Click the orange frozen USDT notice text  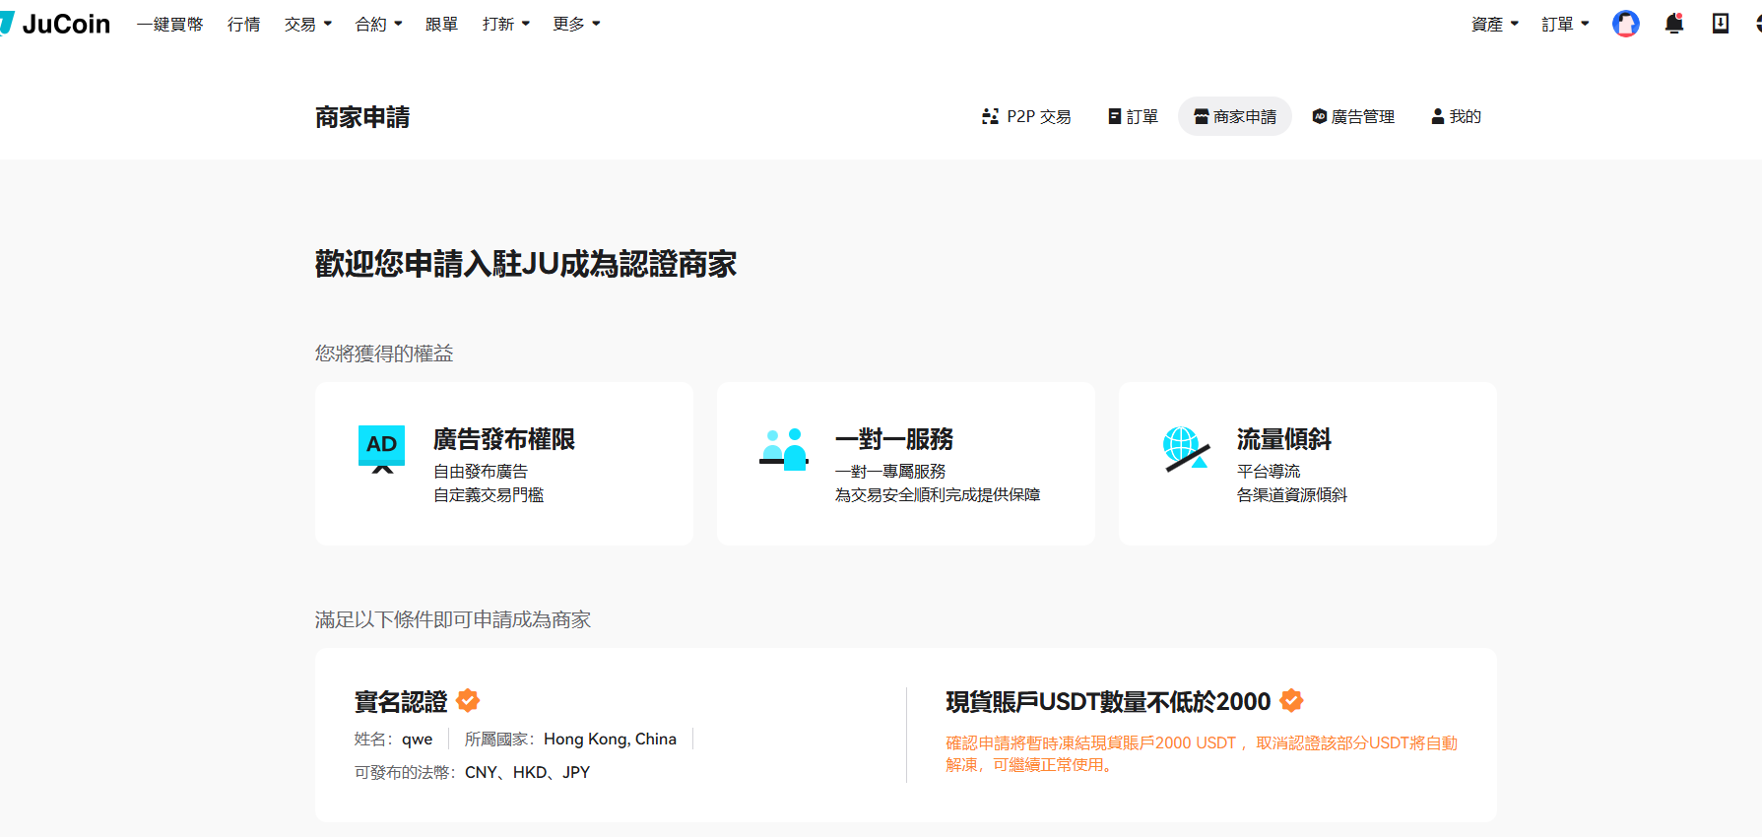pos(1202,753)
